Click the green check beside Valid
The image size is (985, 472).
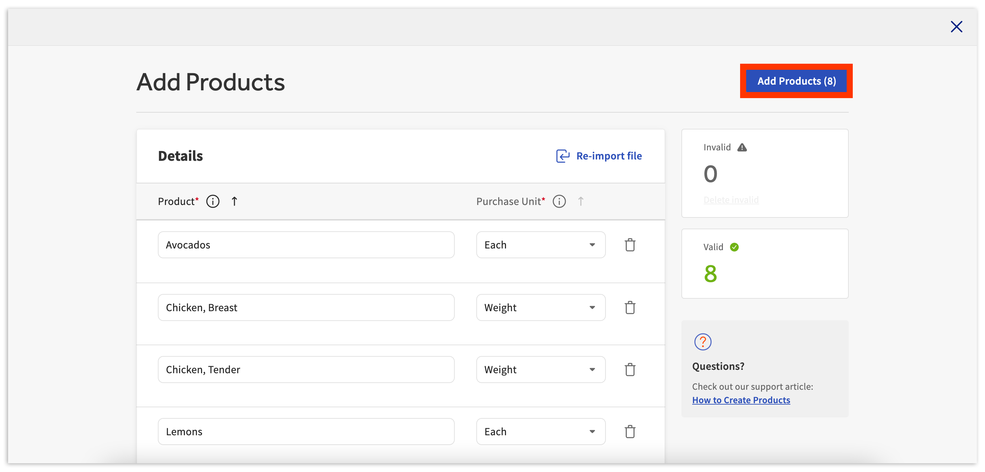[x=734, y=246]
